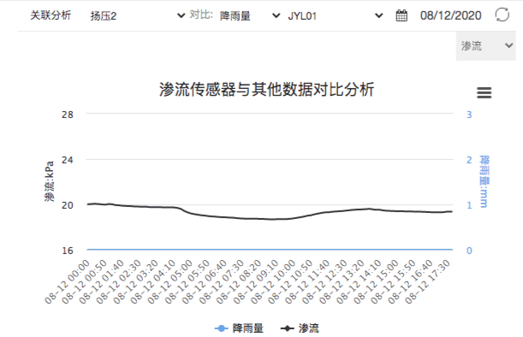Click the left axis value 16
The width and height of the screenshot is (523, 337).
(68, 251)
